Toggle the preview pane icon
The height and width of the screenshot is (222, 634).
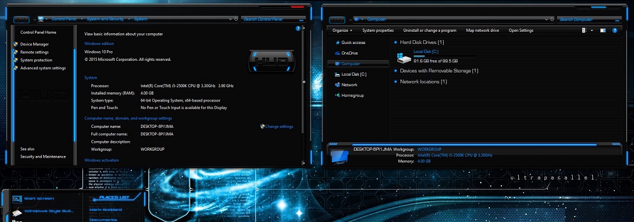603,31
